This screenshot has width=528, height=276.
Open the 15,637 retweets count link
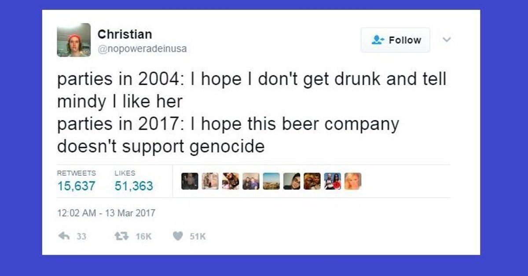(75, 186)
